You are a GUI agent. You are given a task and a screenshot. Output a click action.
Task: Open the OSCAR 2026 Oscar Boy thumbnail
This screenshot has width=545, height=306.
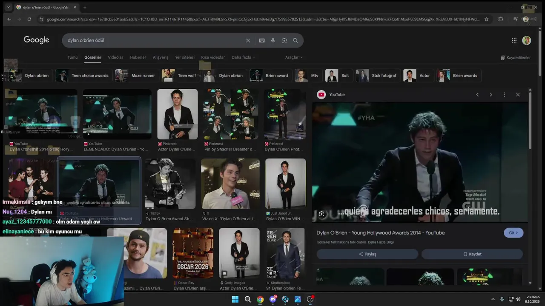tap(193, 253)
